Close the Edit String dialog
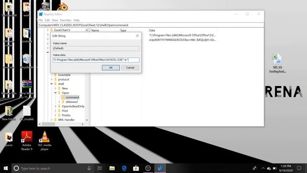 coord(137,36)
